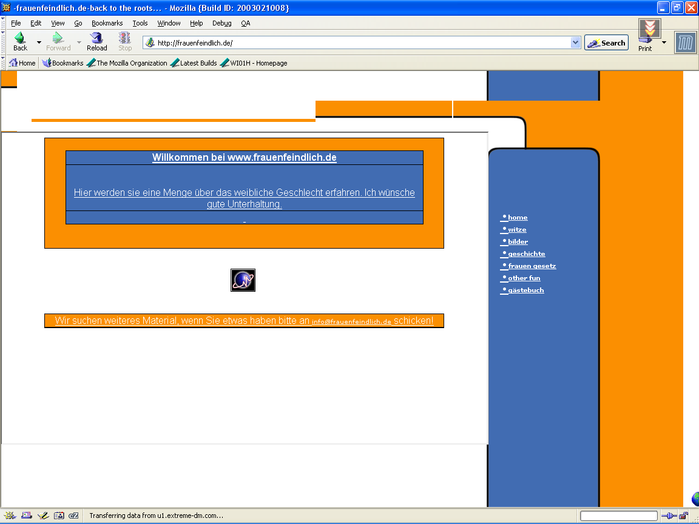Open the 'gästebuch' navigation link
699x524 pixels.
525,291
